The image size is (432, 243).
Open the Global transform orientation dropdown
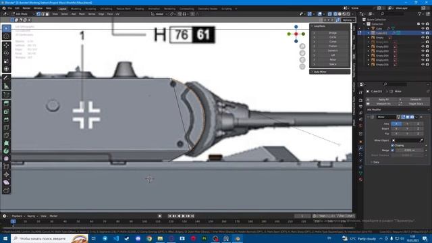(159, 13)
